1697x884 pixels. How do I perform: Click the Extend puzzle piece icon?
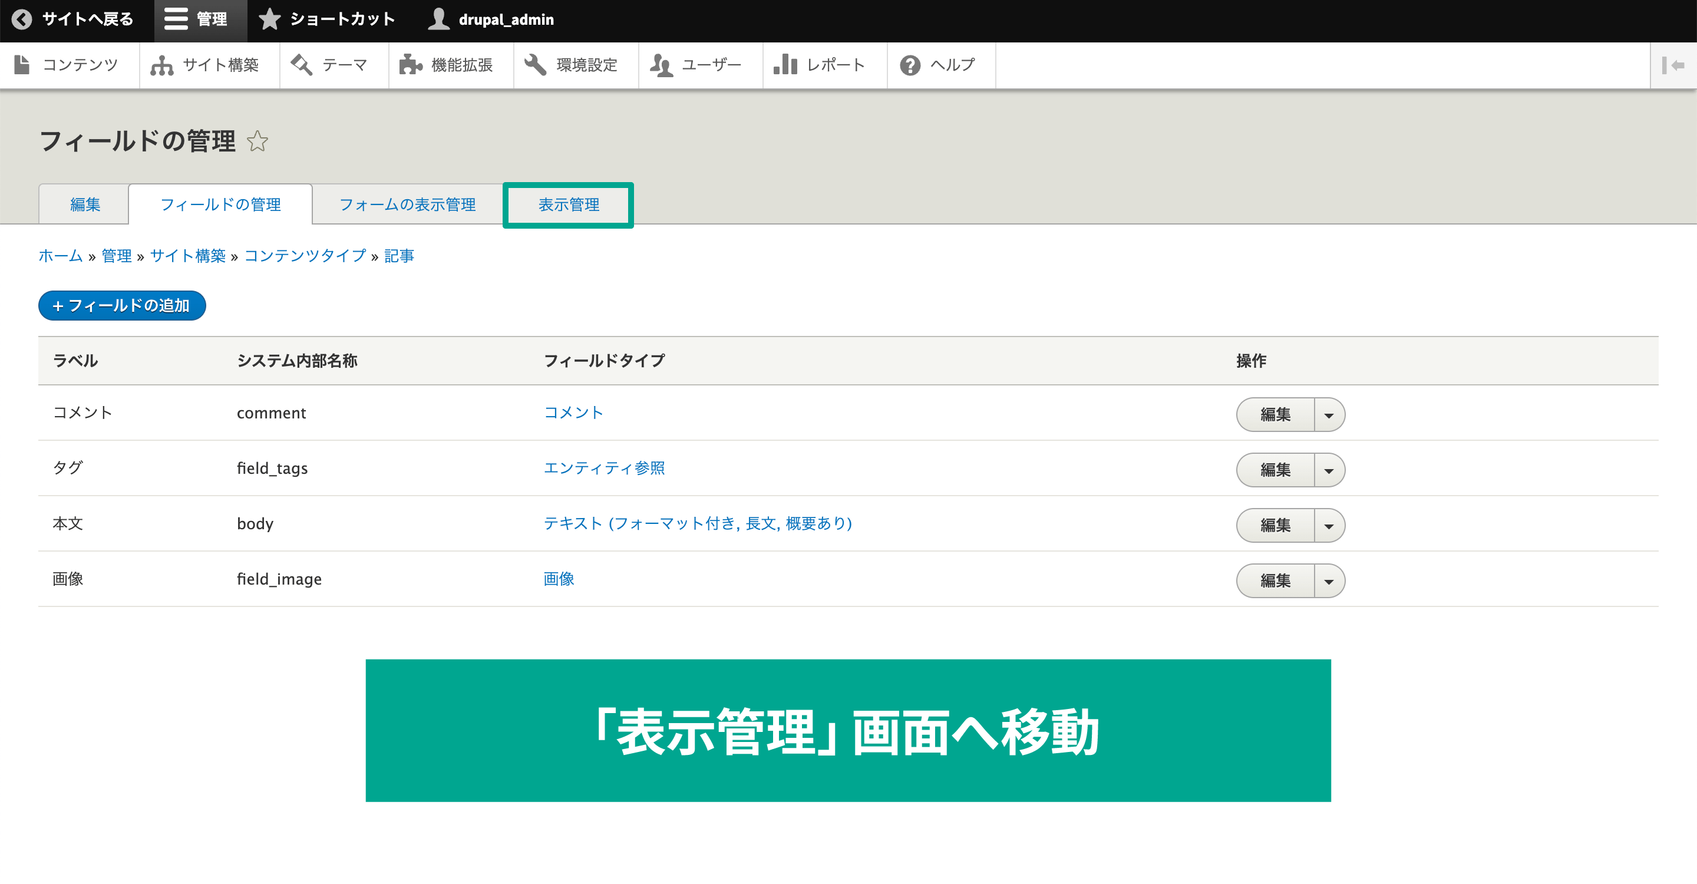411,65
